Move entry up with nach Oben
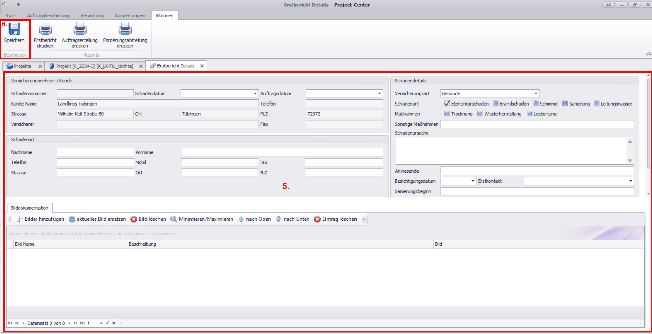This screenshot has width=652, height=334. click(255, 219)
